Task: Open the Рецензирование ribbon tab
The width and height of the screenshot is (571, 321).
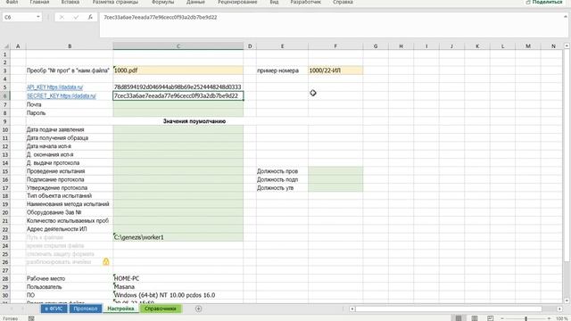Action: click(237, 2)
